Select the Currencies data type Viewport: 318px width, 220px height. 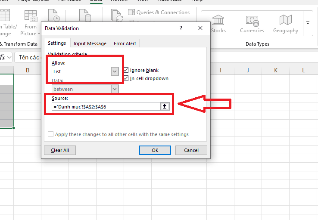click(252, 24)
